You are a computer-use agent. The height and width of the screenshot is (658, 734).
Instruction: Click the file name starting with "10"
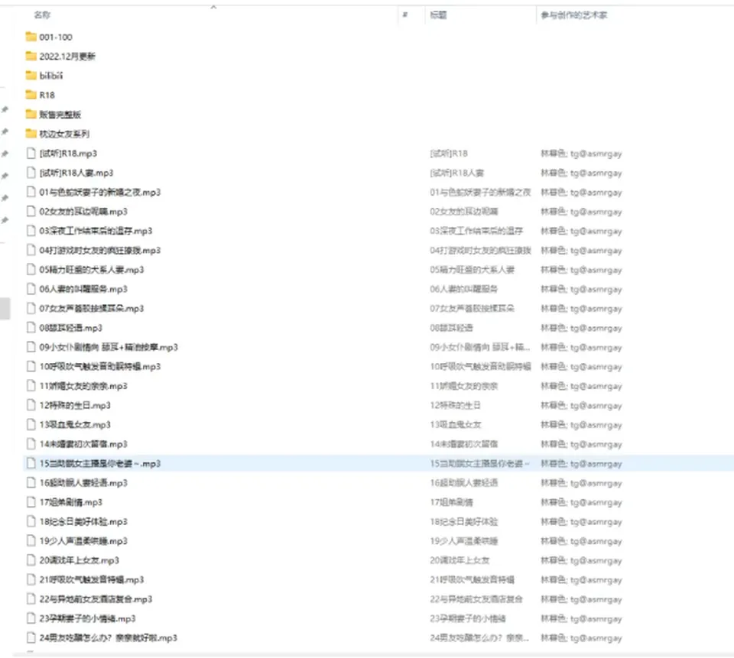(x=99, y=366)
